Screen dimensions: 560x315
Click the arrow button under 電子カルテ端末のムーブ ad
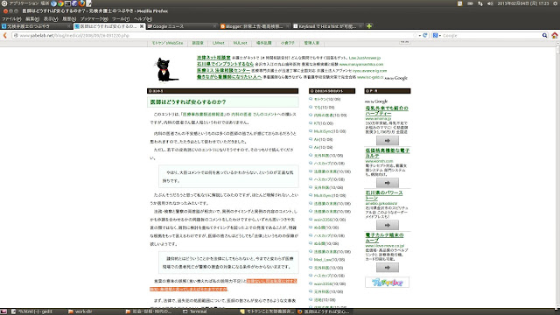387,268
